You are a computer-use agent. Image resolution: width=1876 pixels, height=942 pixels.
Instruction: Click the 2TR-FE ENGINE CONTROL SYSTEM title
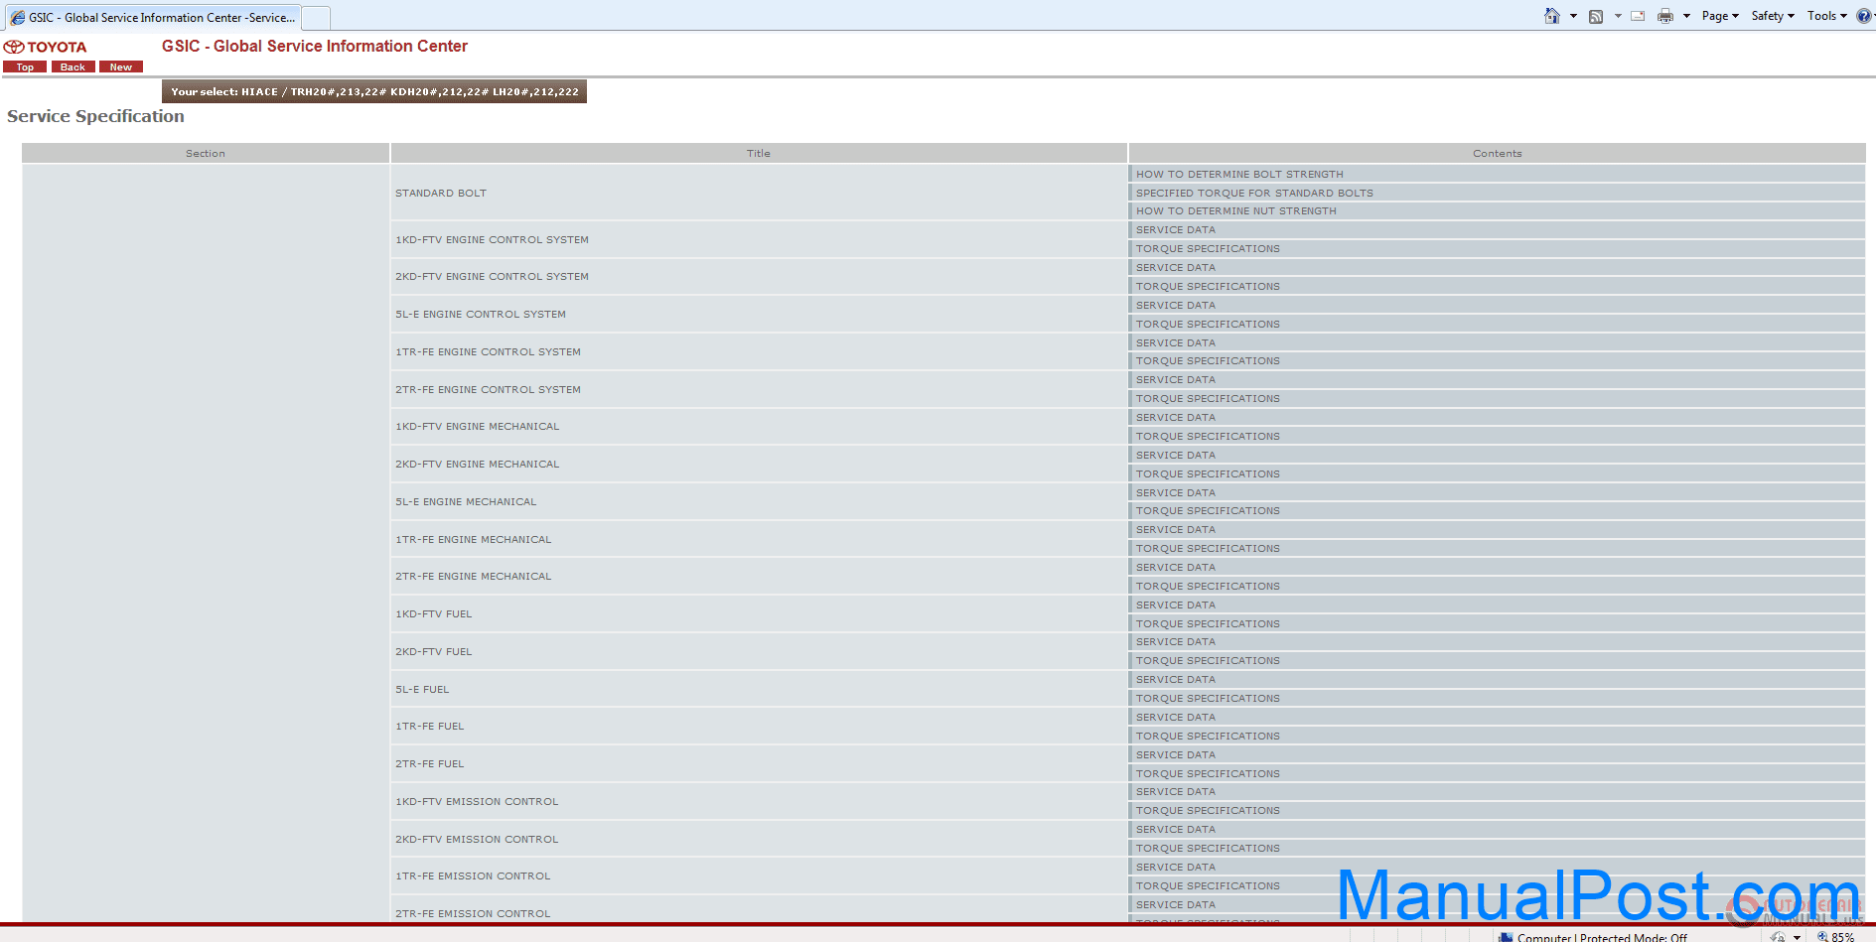pos(488,389)
